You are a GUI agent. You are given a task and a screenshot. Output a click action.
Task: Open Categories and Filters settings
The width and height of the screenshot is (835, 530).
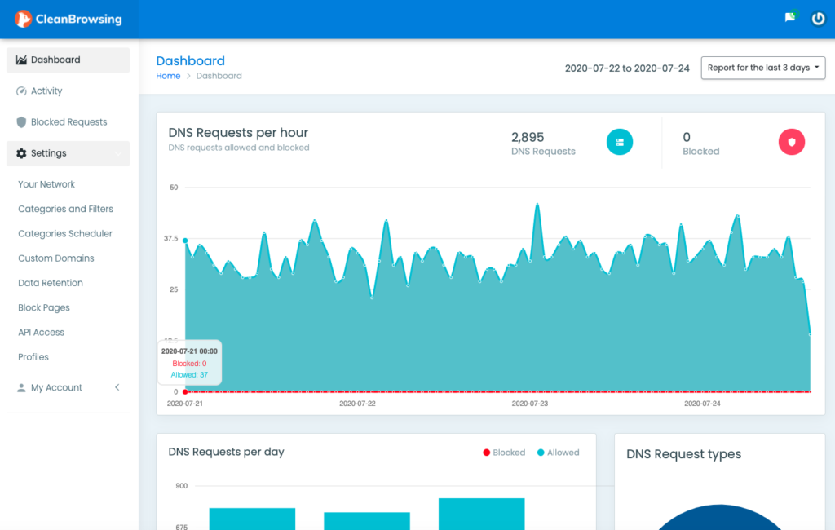pos(65,210)
